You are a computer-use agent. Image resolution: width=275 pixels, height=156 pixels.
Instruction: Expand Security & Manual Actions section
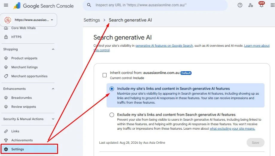pos(53,119)
